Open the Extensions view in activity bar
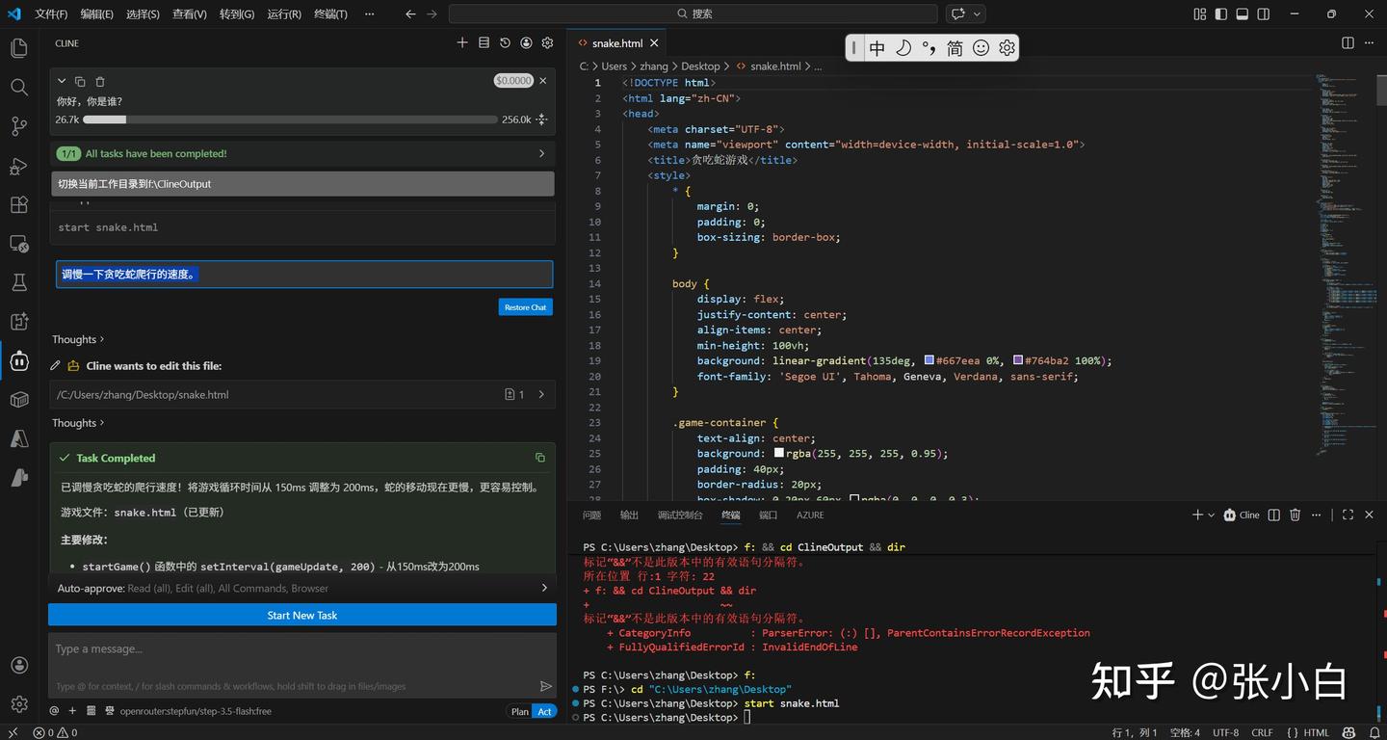This screenshot has width=1387, height=740. point(19,204)
